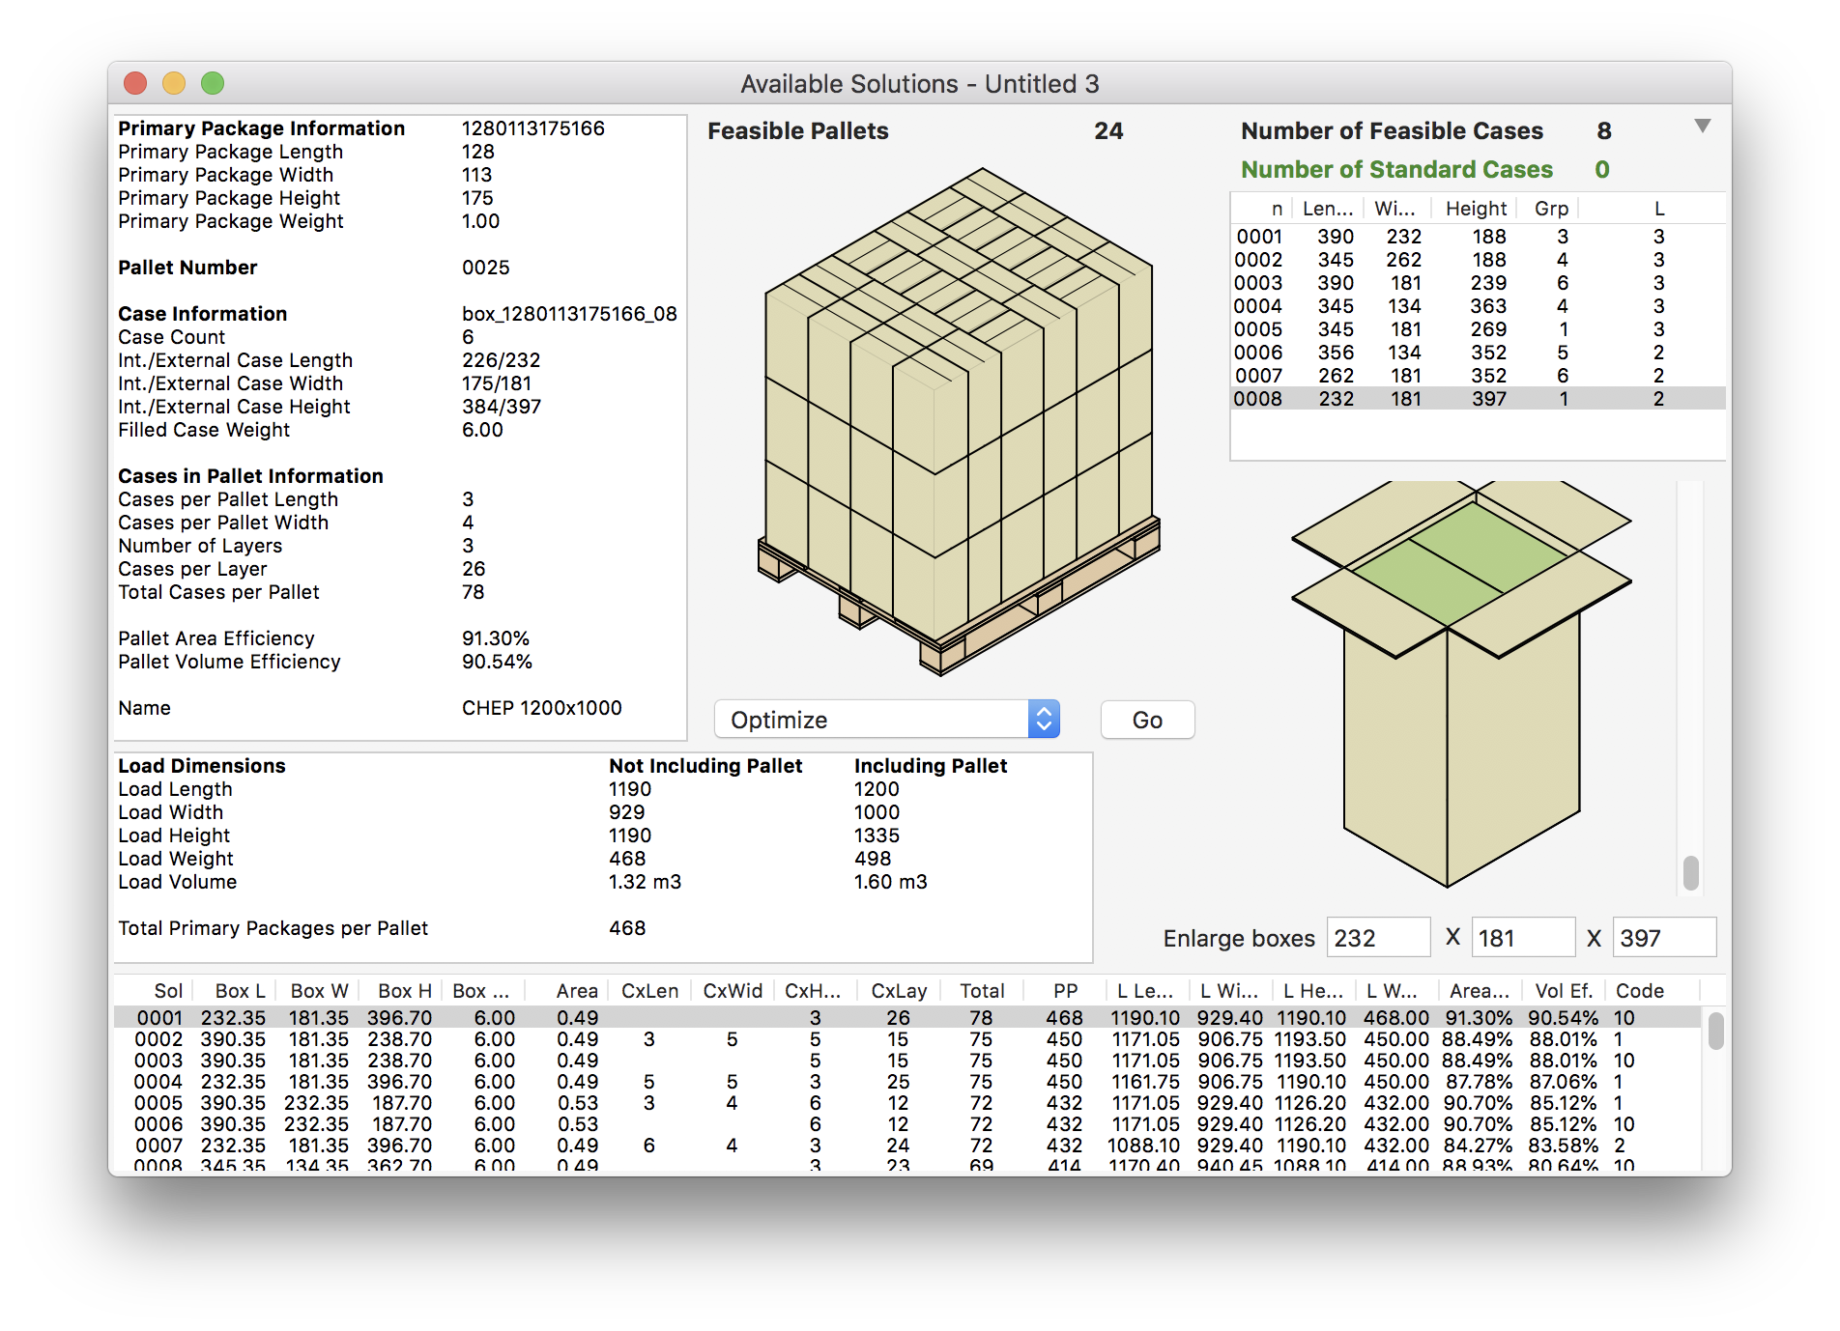Viewport: 1840px width, 1331px height.
Task: Select solution row 0002
Action: click(906, 1039)
